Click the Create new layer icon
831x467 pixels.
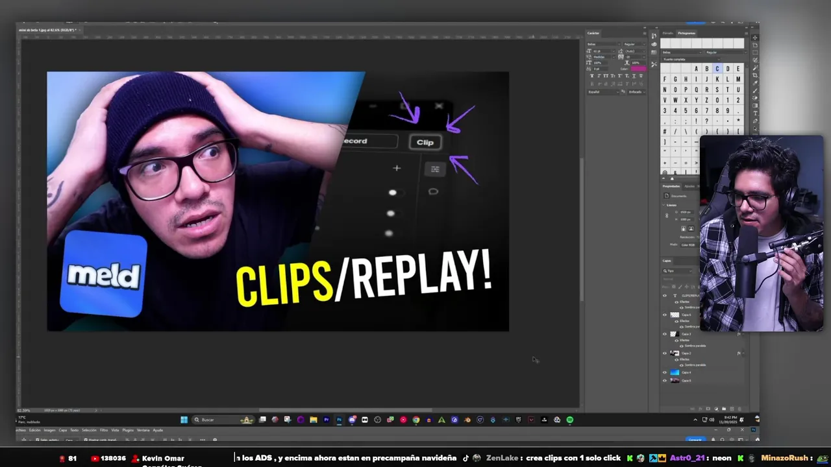(x=732, y=409)
